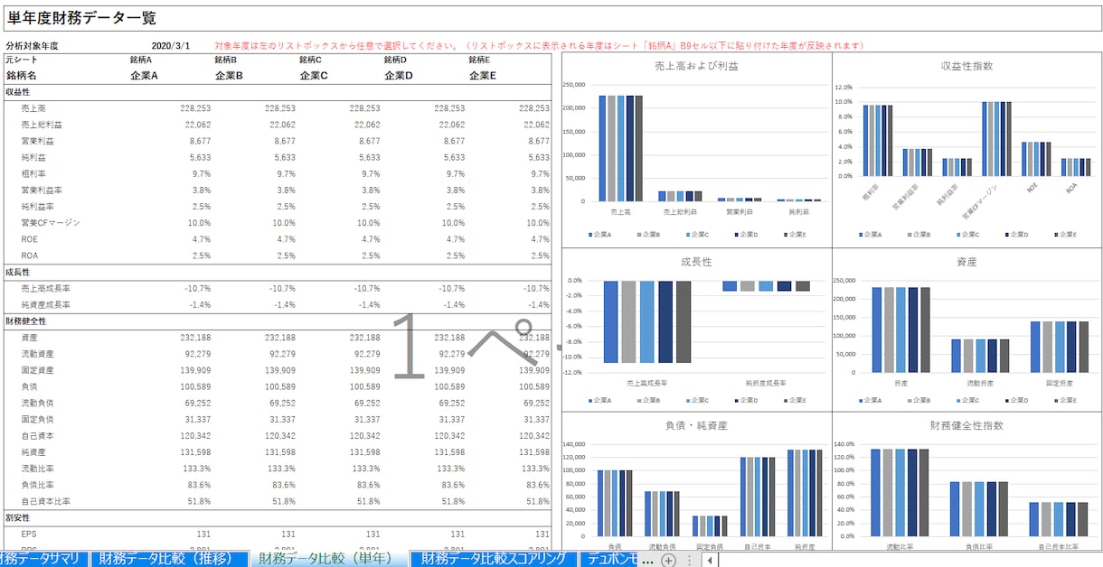Click the 分析対象年度 label cell

point(32,45)
